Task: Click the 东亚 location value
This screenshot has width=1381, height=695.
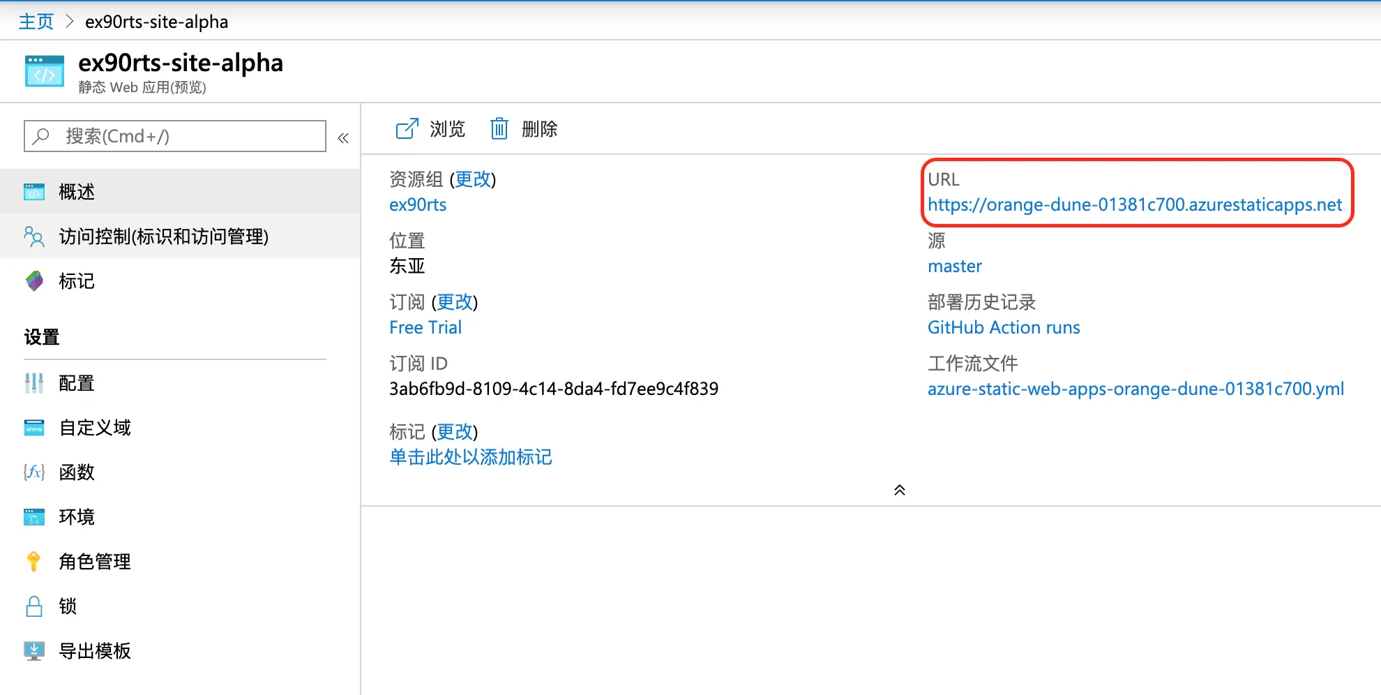Action: click(407, 266)
